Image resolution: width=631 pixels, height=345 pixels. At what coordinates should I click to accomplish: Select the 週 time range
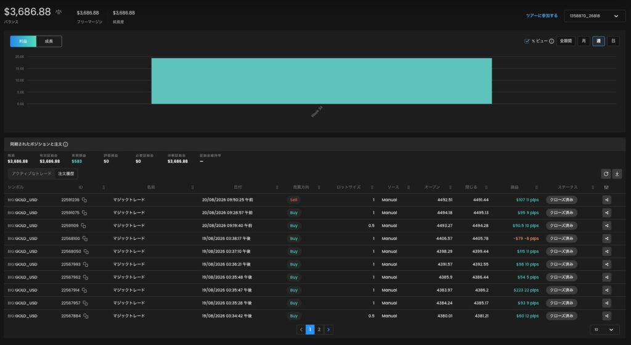[x=598, y=41]
